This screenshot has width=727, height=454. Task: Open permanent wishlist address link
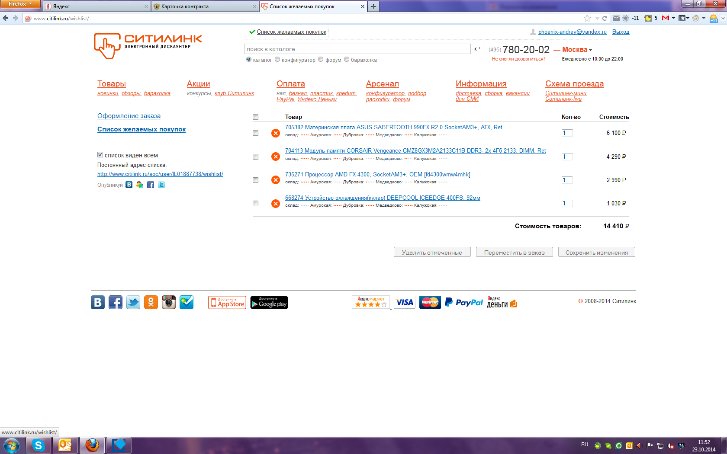click(x=160, y=174)
